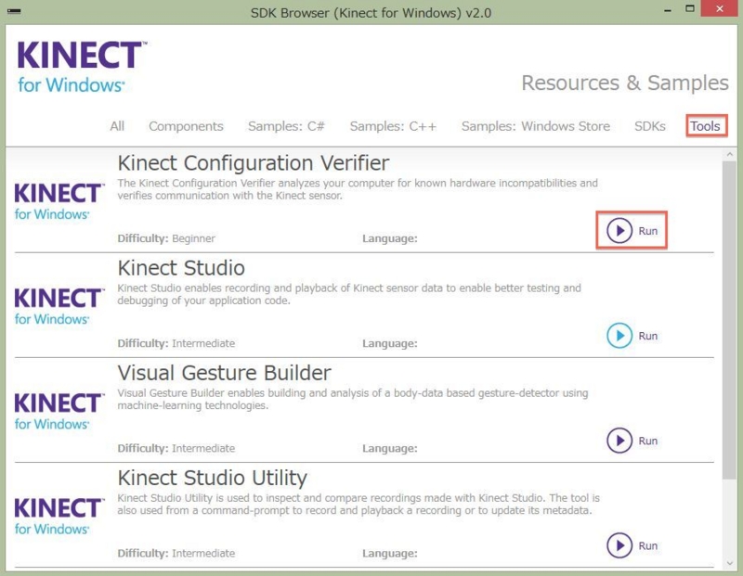This screenshot has height=576, width=743.
Task: Select the highlighted Tools tab
Action: click(703, 126)
